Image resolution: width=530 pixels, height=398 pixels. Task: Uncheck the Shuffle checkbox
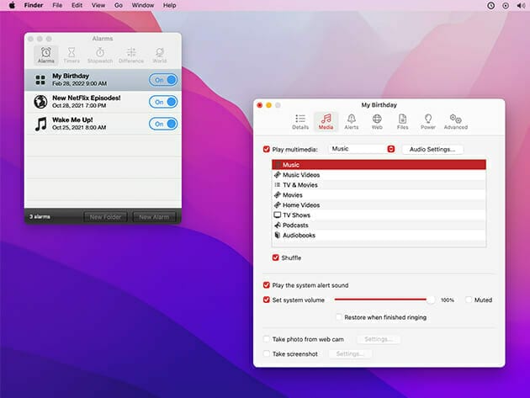276,257
